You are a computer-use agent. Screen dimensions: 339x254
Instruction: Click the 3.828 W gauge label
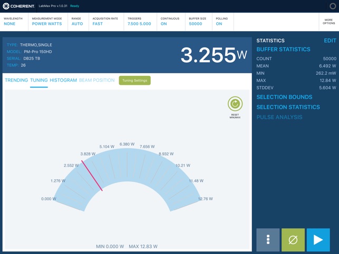(x=88, y=154)
